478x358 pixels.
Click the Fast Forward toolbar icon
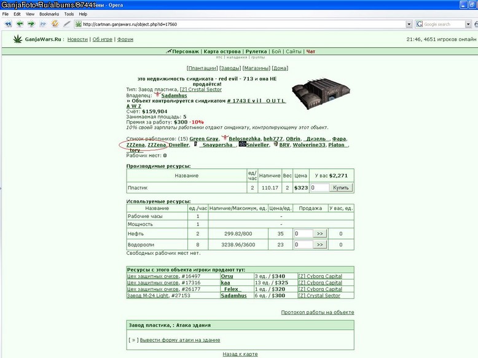[43, 24]
